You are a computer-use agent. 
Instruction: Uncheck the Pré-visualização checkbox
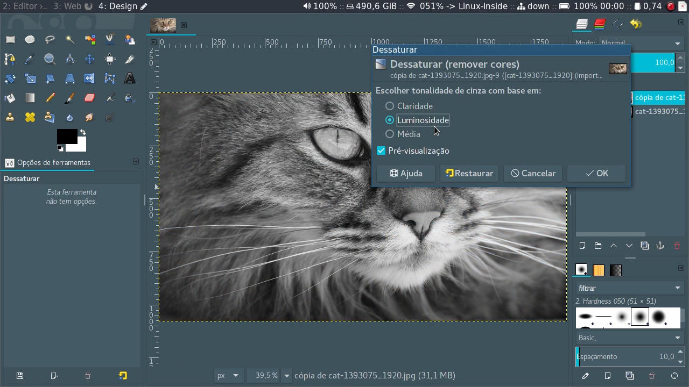tap(381, 150)
